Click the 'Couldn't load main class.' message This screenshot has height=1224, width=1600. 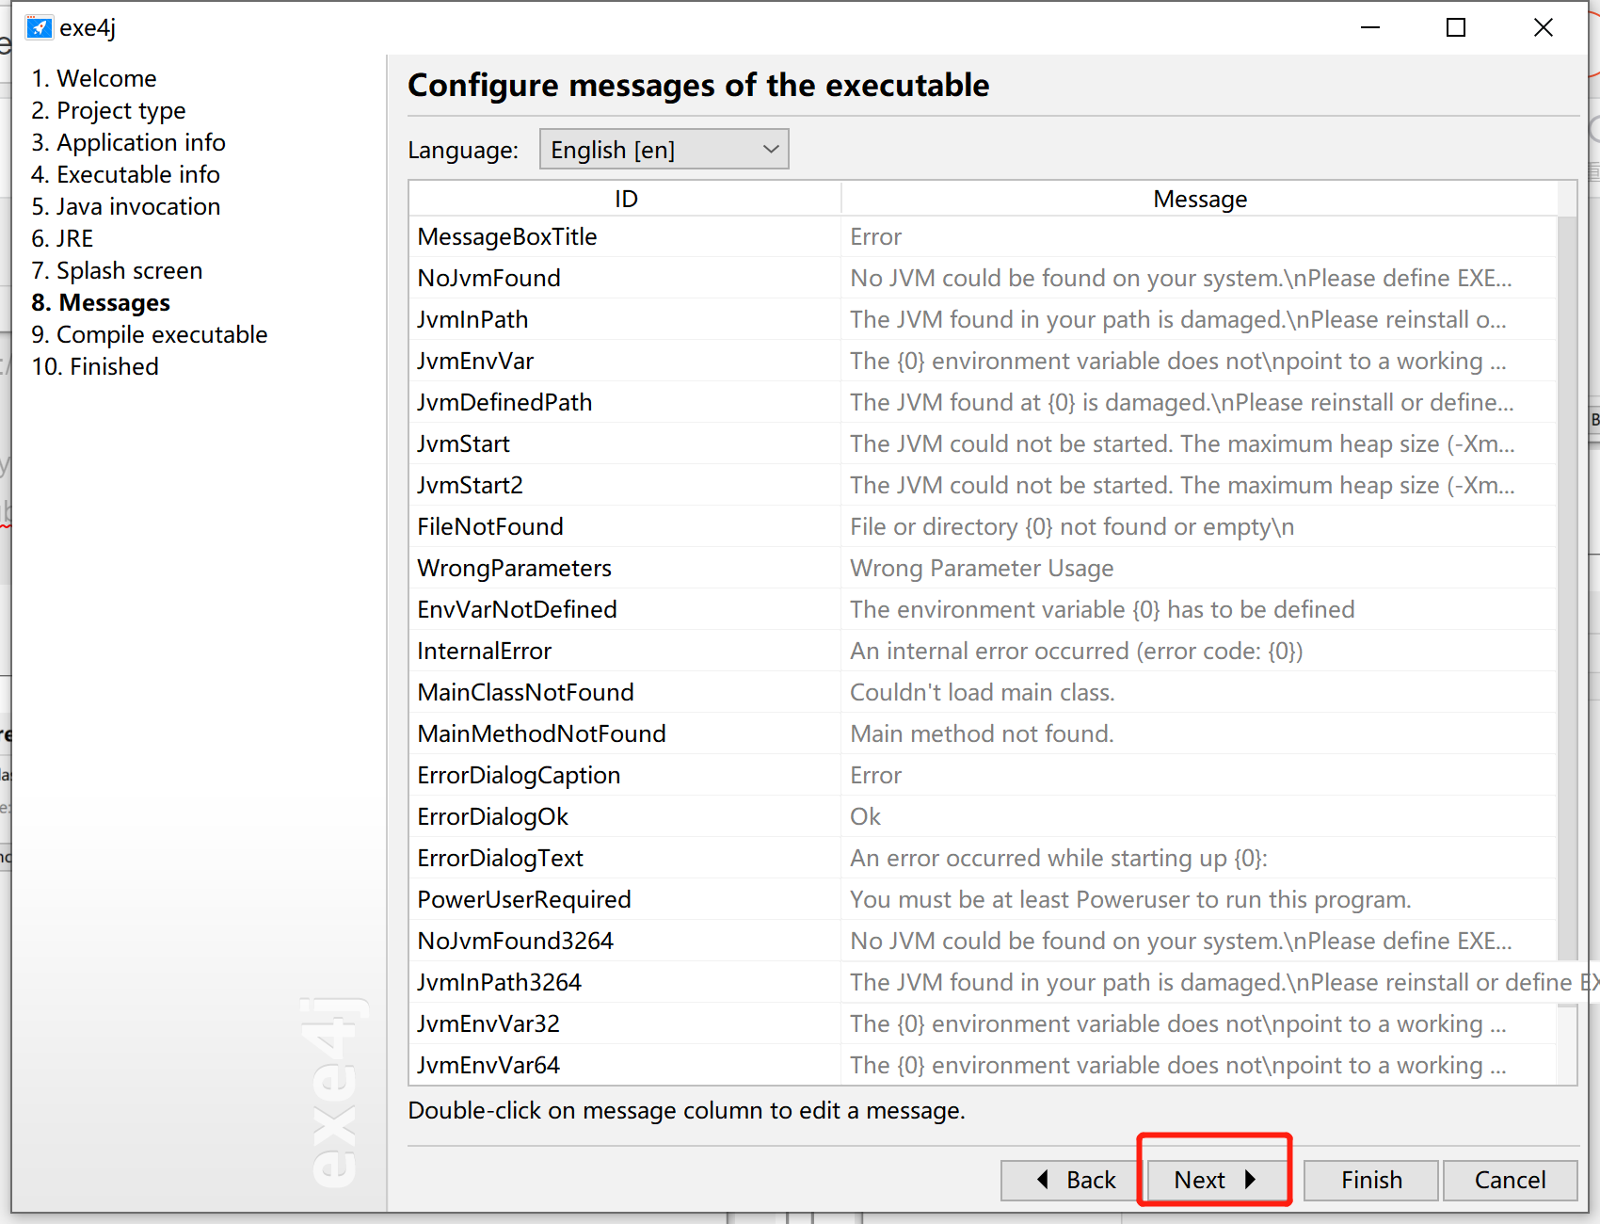pos(1200,692)
